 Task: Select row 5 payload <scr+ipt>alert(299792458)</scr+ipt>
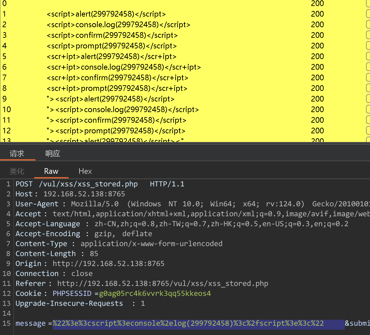pos(111,56)
